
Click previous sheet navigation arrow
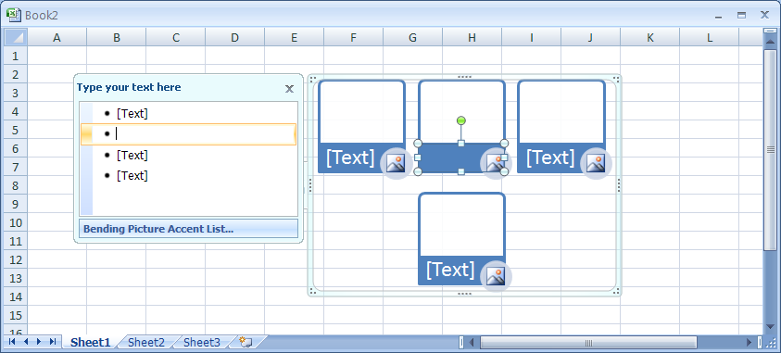pyautogui.click(x=26, y=342)
